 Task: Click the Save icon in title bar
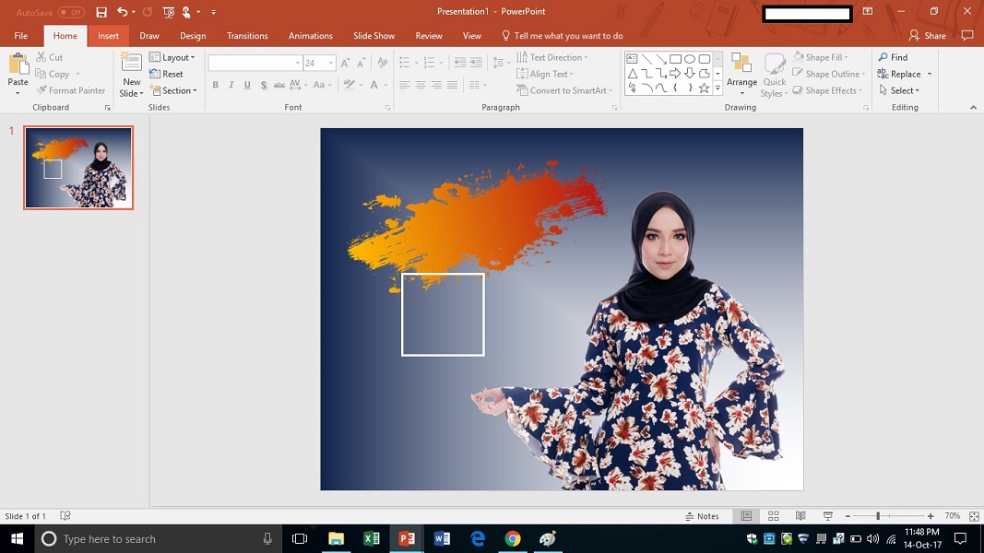101,12
